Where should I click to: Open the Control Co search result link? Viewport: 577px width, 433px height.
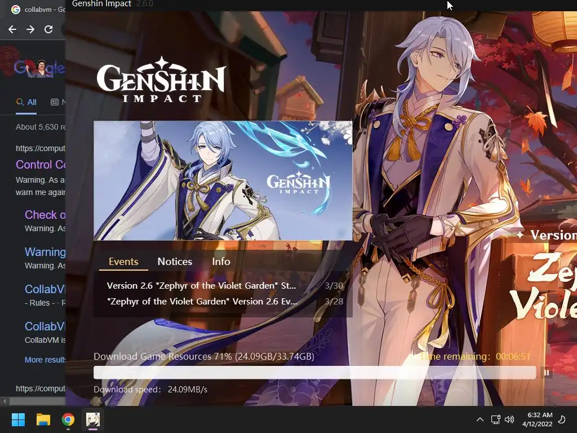pos(41,164)
